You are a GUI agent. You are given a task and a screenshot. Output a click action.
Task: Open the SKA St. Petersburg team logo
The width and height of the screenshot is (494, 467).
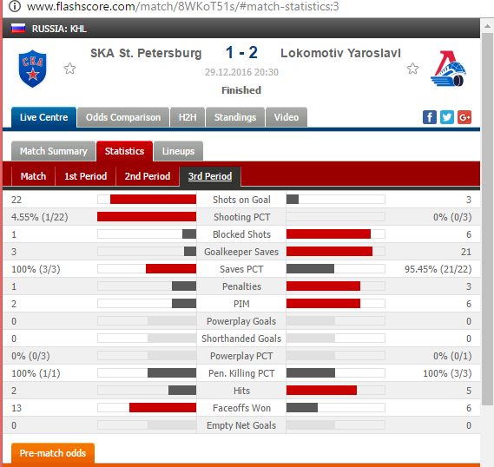click(33, 69)
